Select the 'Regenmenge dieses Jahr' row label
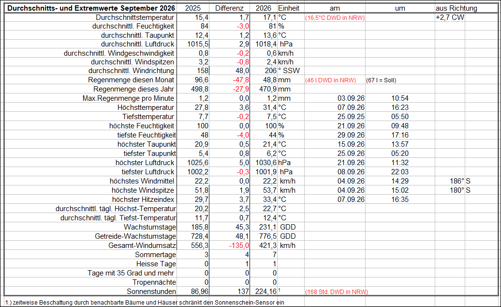This screenshot has width=501, height=307. click(134, 89)
